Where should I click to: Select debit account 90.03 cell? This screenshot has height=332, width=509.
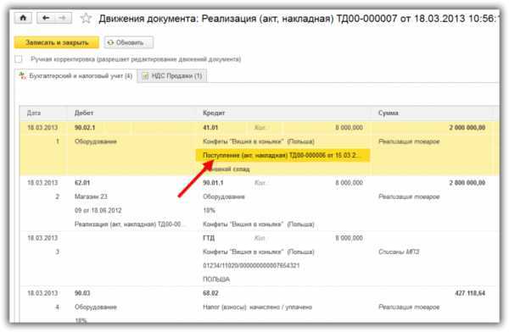(x=82, y=293)
